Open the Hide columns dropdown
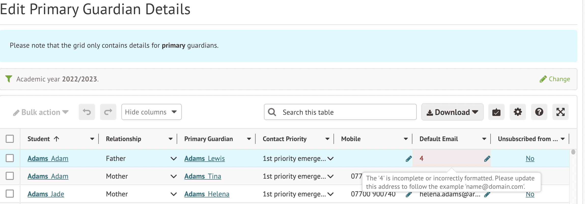Viewport: 585px width, 204px height. pos(151,112)
